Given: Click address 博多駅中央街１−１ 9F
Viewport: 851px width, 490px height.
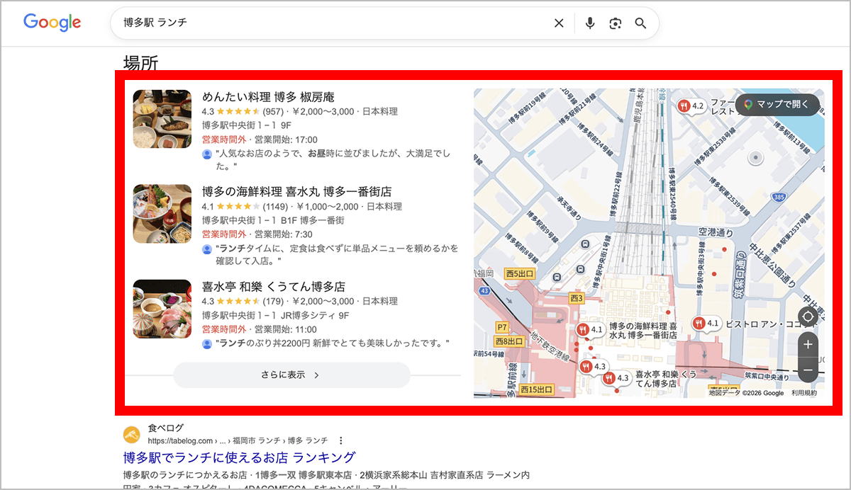Looking at the screenshot, I should 247,126.
